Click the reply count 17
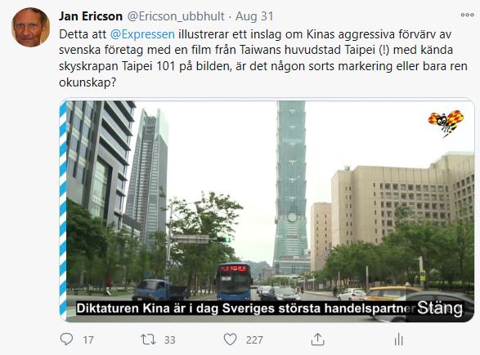 point(88,340)
